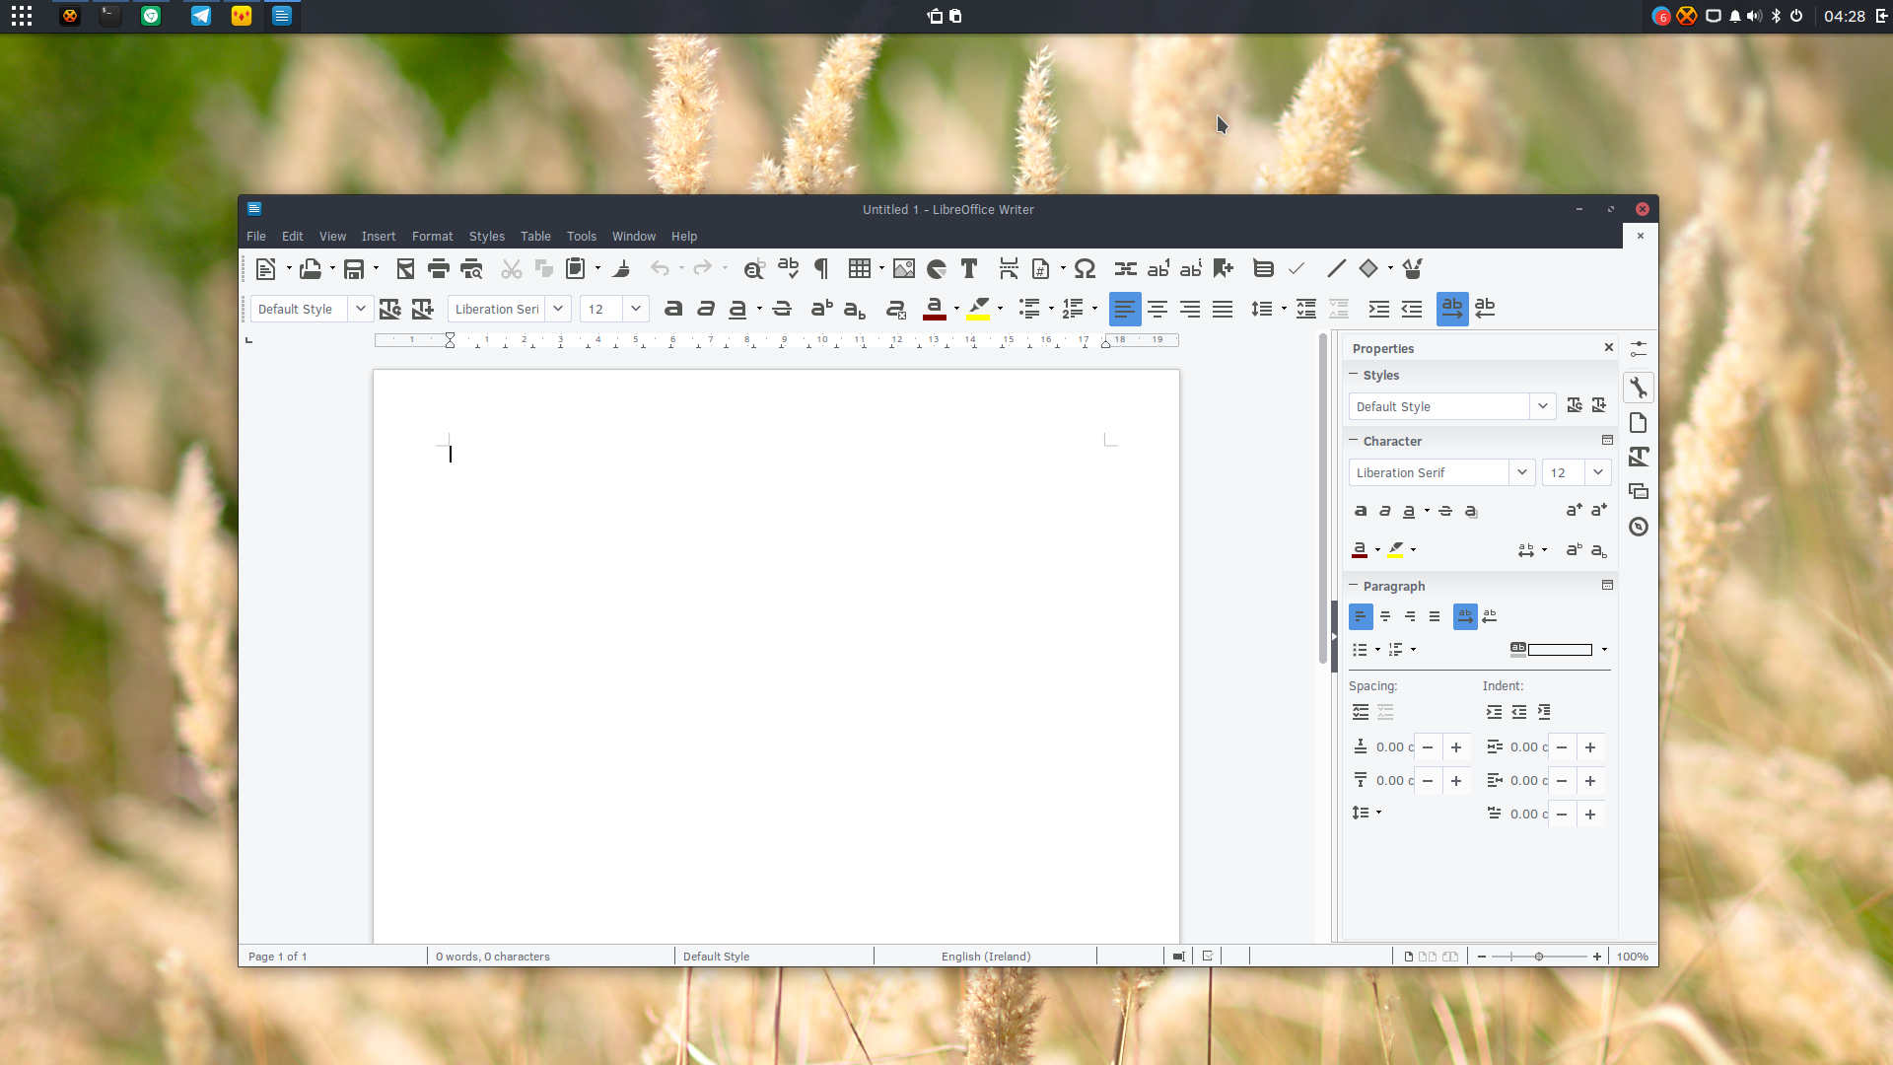Collapse the Paragraph section

click(1354, 586)
